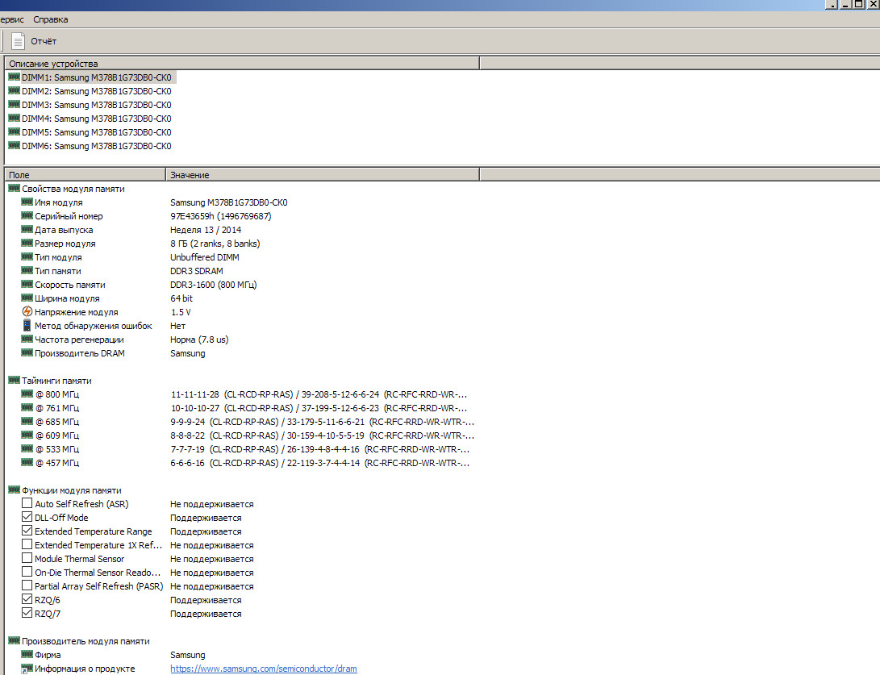
Task: Click the Размер модуля row icon
Action: pyautogui.click(x=27, y=243)
